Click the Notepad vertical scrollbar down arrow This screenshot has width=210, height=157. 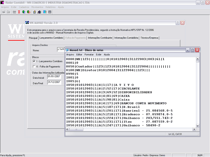pos(197,125)
